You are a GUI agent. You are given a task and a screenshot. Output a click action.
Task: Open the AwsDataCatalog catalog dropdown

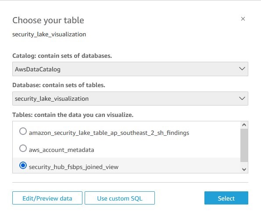[130, 69]
